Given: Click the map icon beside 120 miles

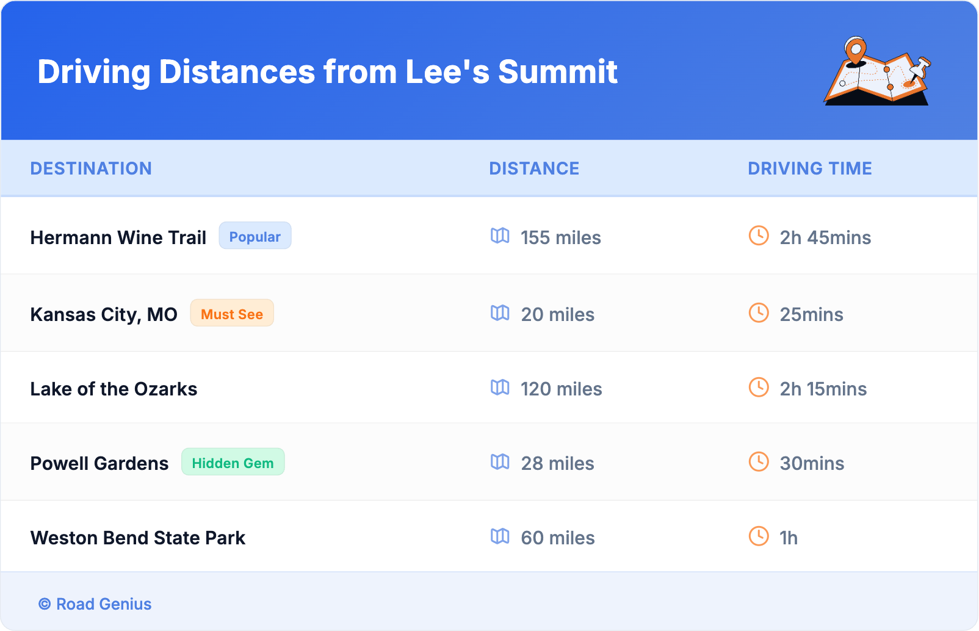Looking at the screenshot, I should coord(500,388).
